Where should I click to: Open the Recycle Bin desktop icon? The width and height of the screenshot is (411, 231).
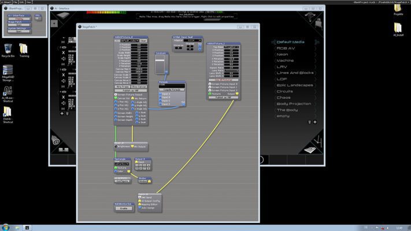[8, 50]
